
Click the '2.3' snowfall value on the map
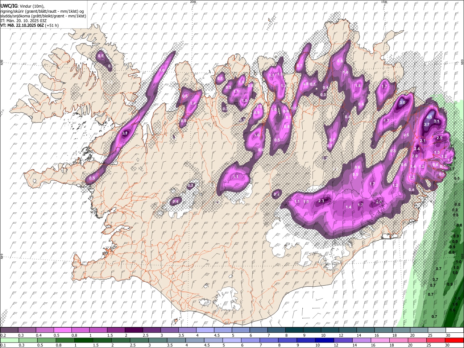[x=321, y=201]
